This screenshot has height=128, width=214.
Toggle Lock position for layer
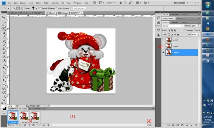[175, 34]
